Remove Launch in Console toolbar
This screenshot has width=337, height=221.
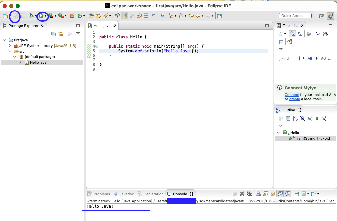[x=242, y=194]
